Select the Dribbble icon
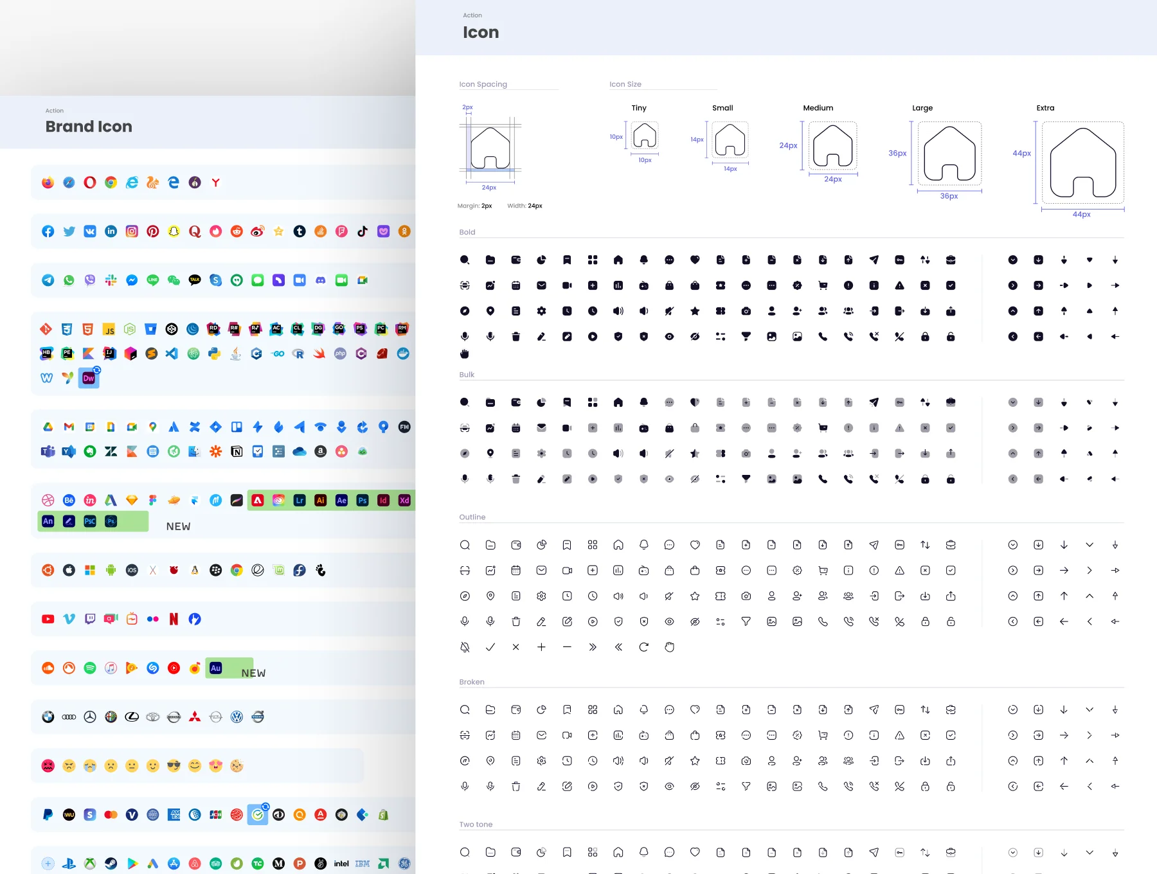Viewport: 1157px width, 874px height. [48, 500]
